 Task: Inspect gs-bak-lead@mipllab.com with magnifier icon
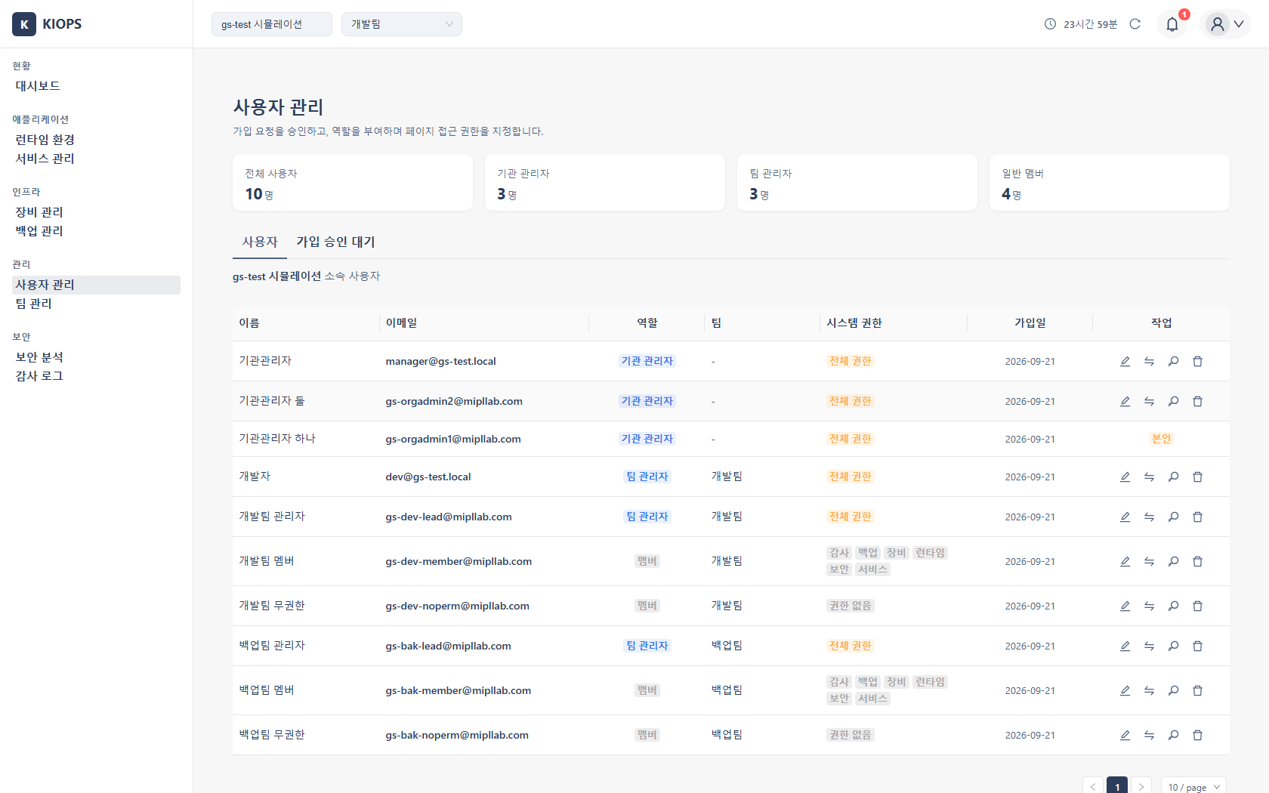(x=1173, y=646)
